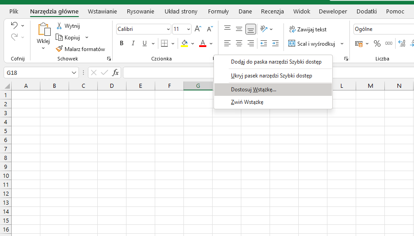
Task: Open the Plik tab
Action: coord(14,11)
